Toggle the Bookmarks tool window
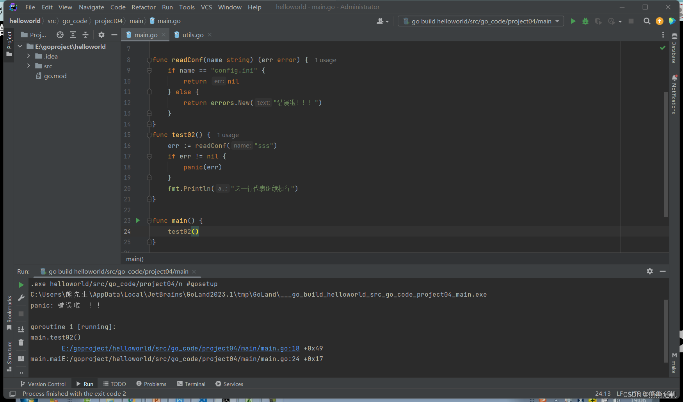The image size is (683, 402). pyautogui.click(x=9, y=313)
